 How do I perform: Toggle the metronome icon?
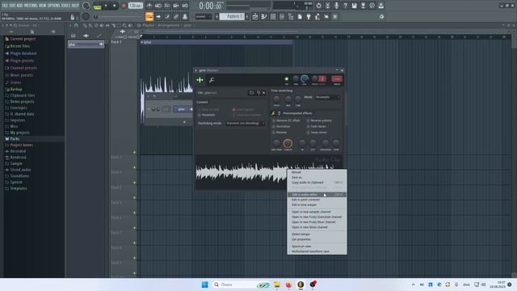pos(149,6)
